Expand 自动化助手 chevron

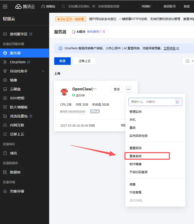tap(43, 71)
